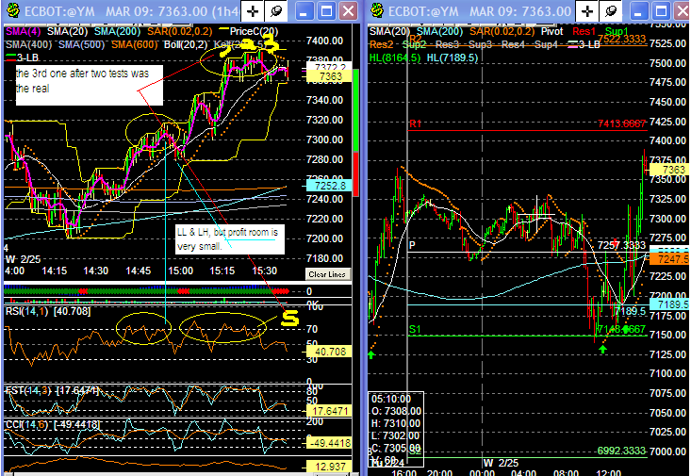Select the Res2 legend label
The width and height of the screenshot is (691, 476).
tap(381, 44)
